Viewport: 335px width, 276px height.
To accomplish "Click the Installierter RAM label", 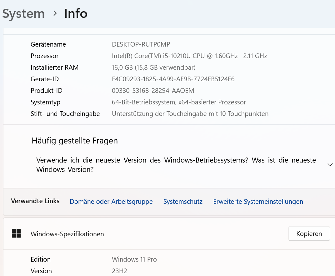I will pyautogui.click(x=55, y=67).
